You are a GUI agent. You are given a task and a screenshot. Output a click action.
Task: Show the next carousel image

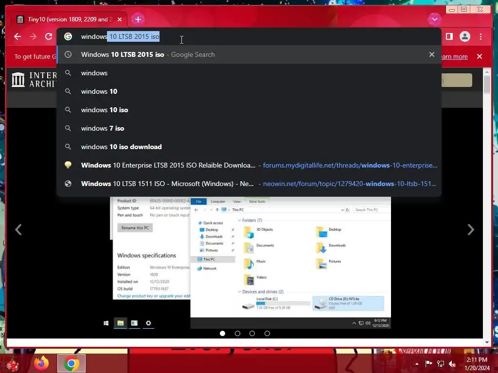click(x=471, y=230)
